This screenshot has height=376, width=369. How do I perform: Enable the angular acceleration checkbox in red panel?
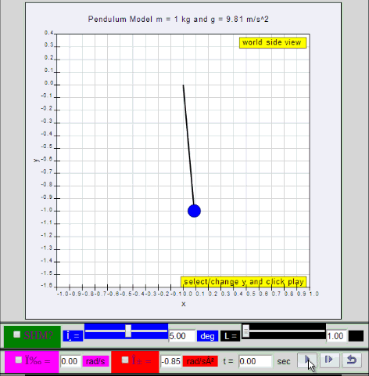click(x=125, y=360)
